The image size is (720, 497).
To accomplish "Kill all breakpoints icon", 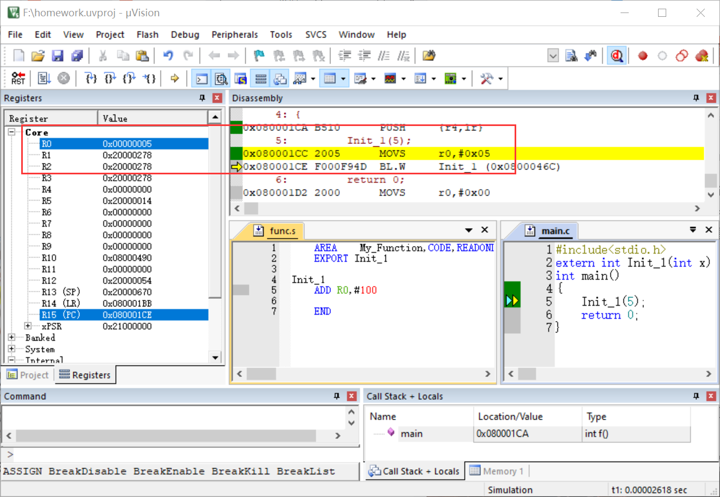I will coord(702,55).
